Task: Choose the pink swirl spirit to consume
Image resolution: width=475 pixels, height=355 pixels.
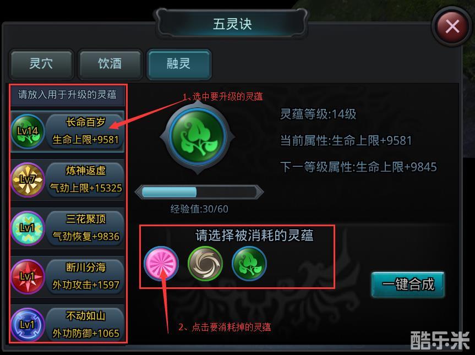Action: pyautogui.click(x=161, y=264)
